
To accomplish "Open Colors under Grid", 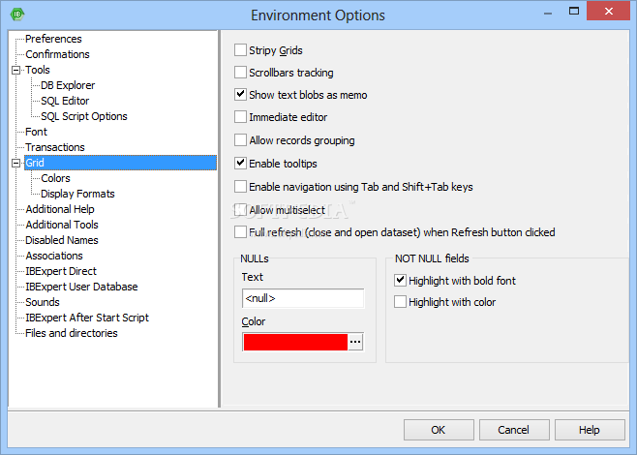I will pos(55,178).
